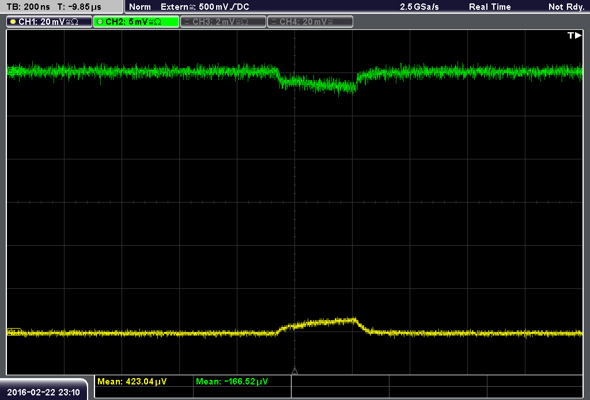
Task: Select the active CH2 5 mV channel tab
Action: click(136, 22)
